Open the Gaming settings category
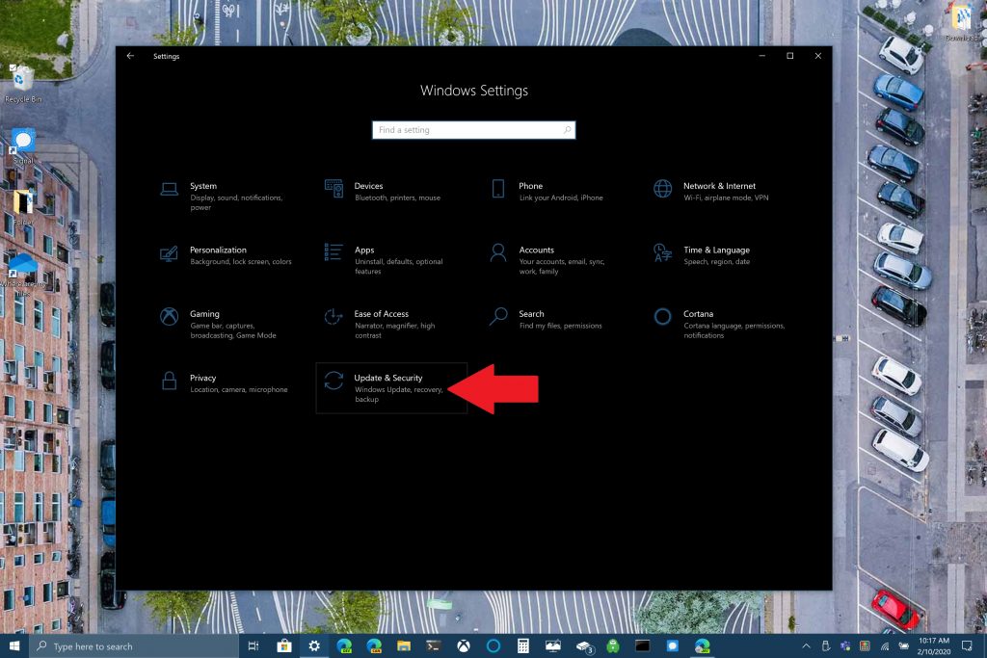 (204, 314)
